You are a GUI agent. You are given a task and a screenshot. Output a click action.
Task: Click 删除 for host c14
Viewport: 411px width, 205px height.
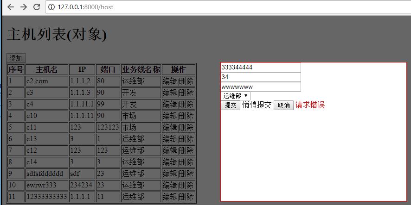(x=186, y=162)
